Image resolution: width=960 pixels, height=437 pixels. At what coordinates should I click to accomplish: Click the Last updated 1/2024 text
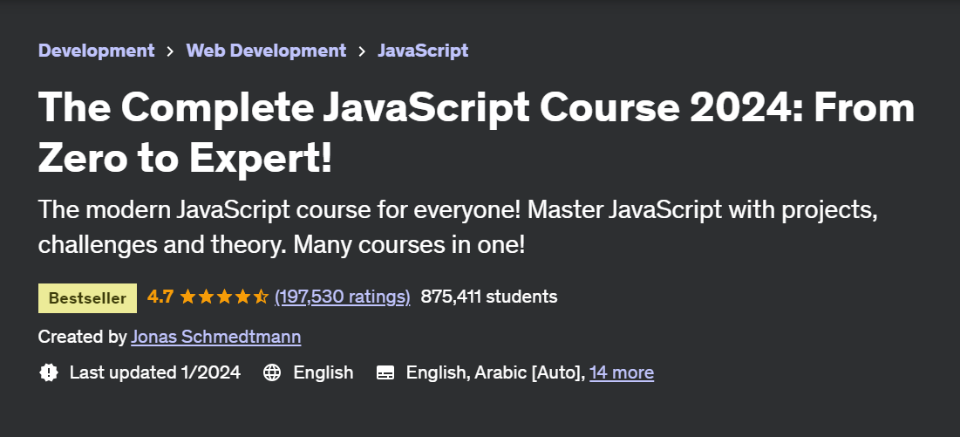pyautogui.click(x=155, y=372)
